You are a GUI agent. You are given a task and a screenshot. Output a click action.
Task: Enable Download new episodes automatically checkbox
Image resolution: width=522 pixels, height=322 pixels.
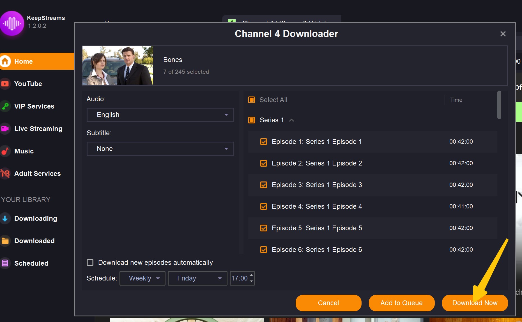(90, 263)
